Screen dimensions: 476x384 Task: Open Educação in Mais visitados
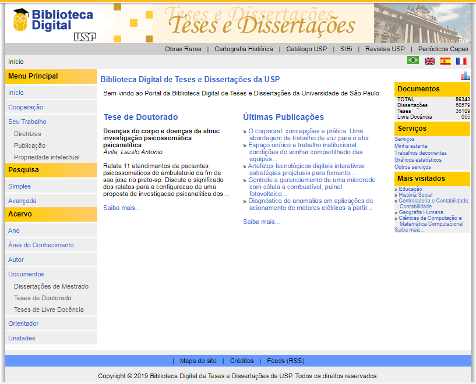(x=410, y=189)
